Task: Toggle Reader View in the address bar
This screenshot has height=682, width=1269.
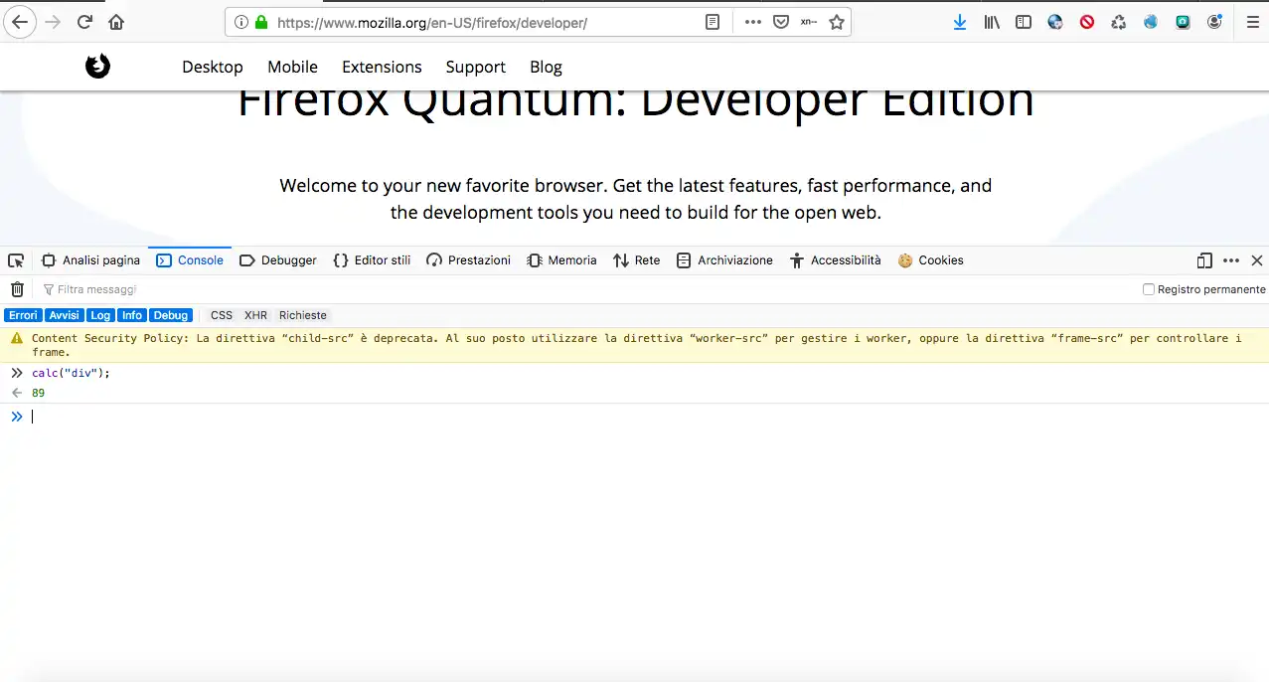Action: [x=713, y=22]
